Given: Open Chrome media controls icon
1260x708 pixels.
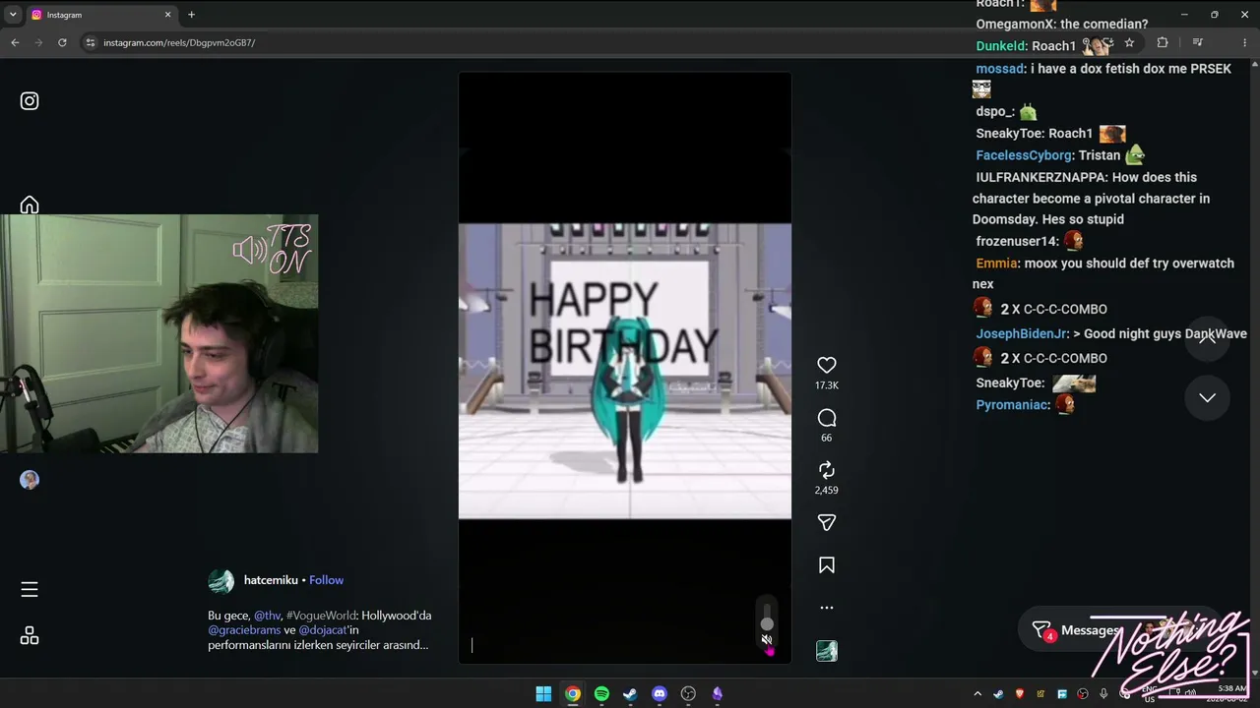Looking at the screenshot, I should pos(1197,42).
